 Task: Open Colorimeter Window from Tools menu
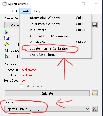[x=56, y=24]
